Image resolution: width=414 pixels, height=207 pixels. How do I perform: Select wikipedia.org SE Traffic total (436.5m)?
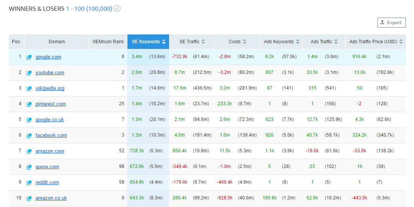[202, 88]
